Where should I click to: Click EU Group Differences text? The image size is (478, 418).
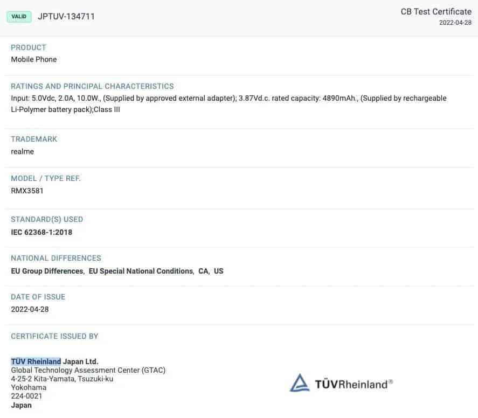47,271
